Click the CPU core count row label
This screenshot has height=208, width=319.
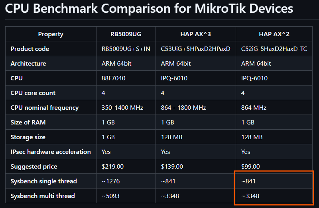point(33,93)
